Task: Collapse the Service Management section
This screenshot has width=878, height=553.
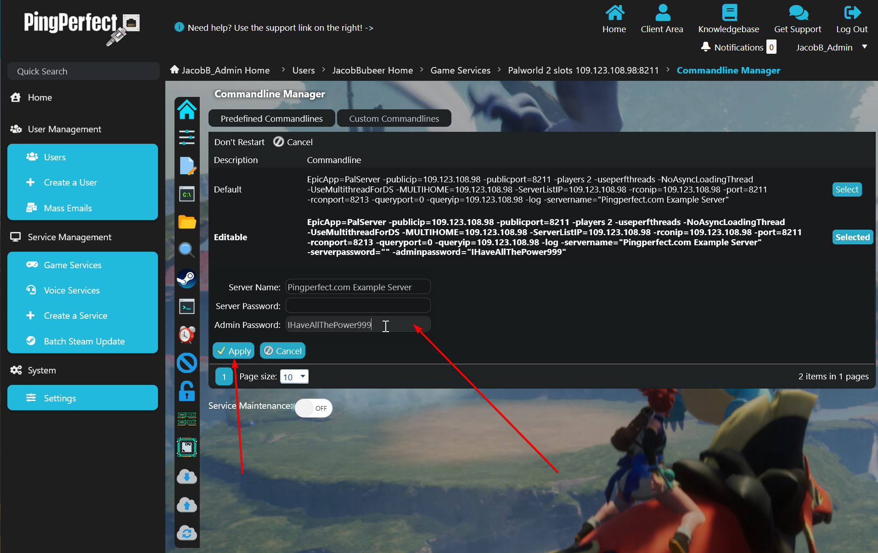Action: pos(69,237)
